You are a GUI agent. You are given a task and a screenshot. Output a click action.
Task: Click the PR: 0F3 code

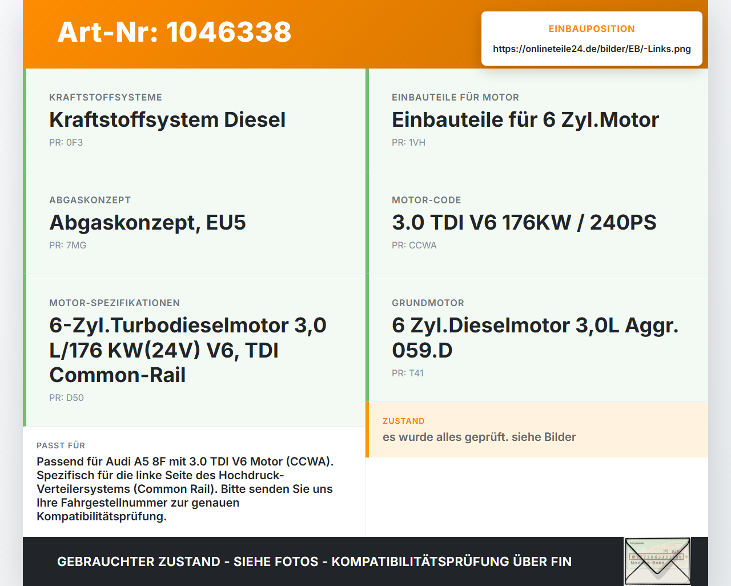66,142
